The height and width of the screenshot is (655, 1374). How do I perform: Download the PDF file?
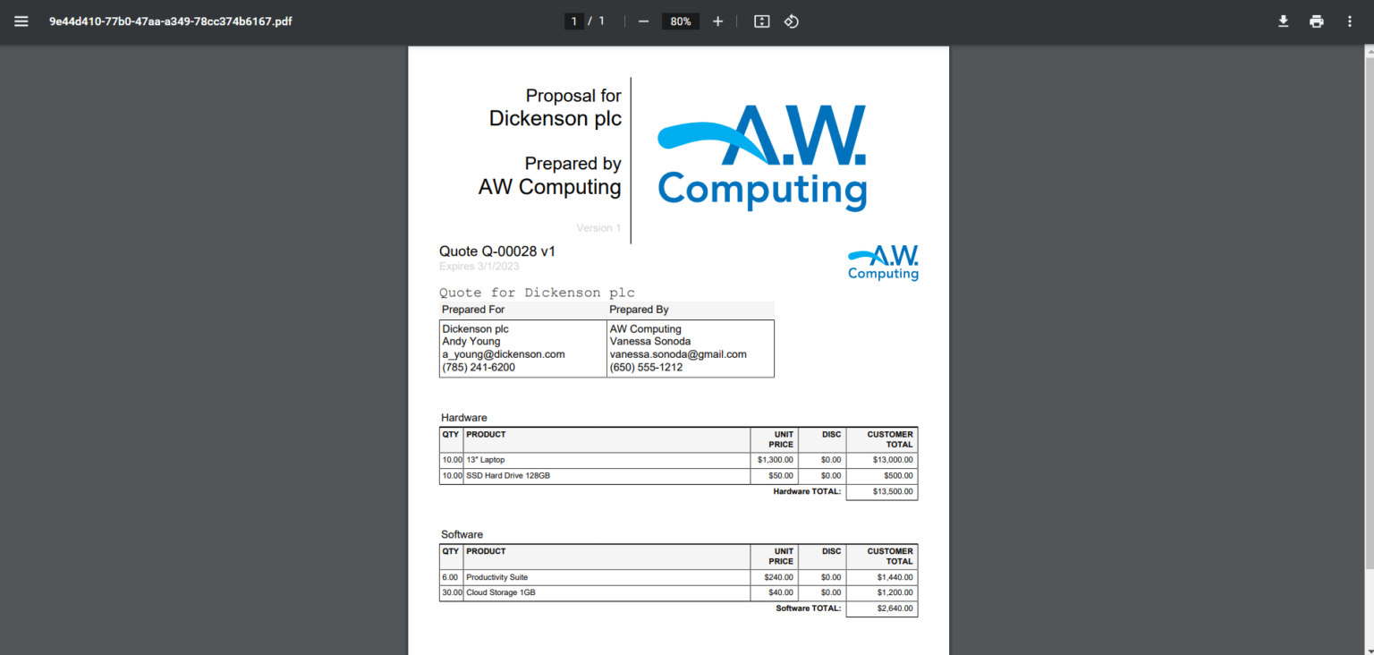(x=1283, y=21)
